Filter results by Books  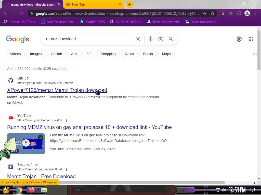point(148,54)
